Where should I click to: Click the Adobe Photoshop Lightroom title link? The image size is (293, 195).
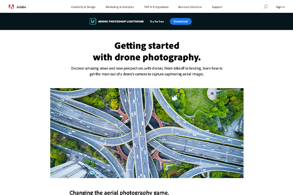121,21
